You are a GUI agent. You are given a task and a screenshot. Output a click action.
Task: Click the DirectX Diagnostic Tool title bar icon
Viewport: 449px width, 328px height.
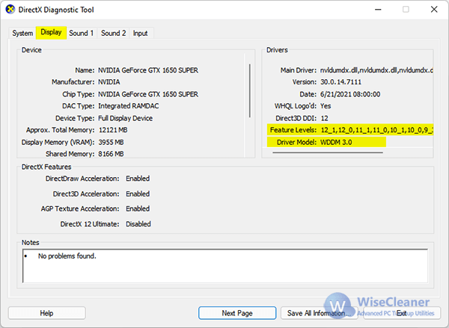coord(10,10)
